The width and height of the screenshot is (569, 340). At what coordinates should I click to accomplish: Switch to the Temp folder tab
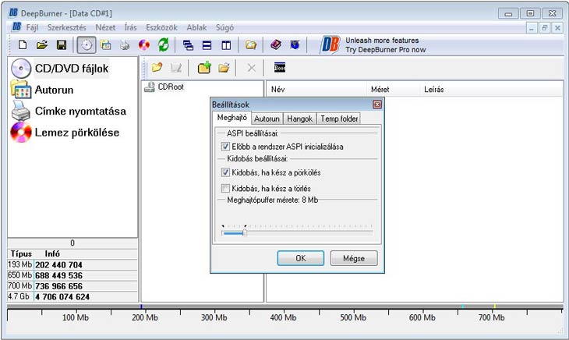339,119
